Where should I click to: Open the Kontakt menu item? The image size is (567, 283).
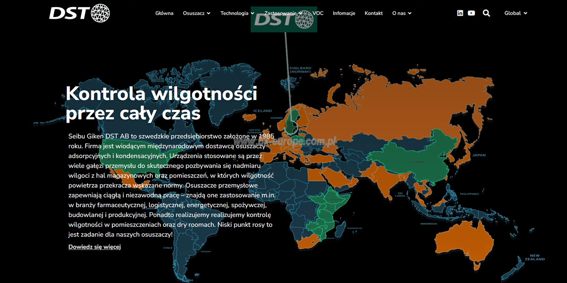coord(374,13)
